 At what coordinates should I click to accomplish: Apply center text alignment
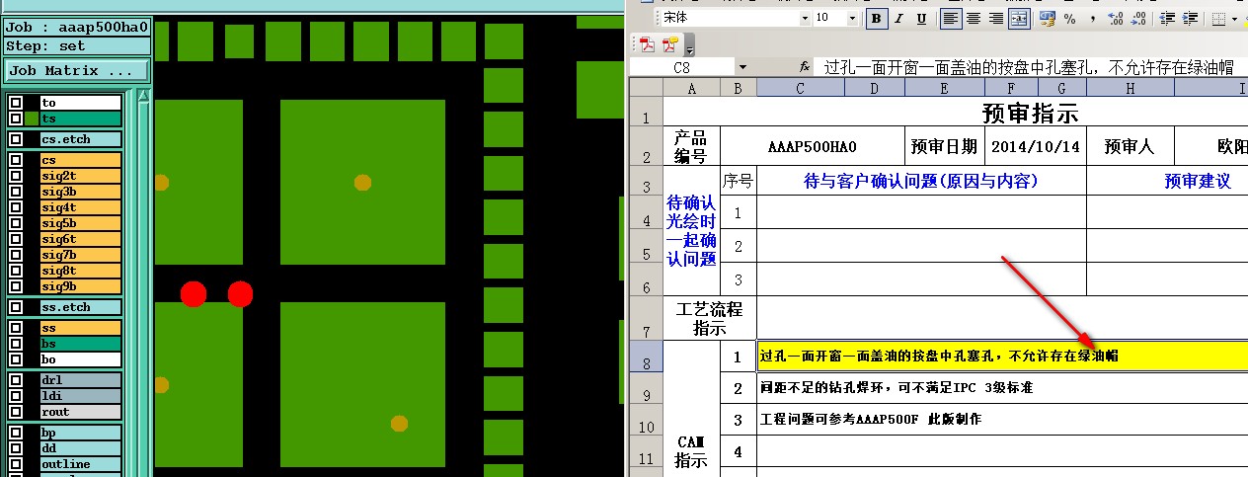click(974, 18)
